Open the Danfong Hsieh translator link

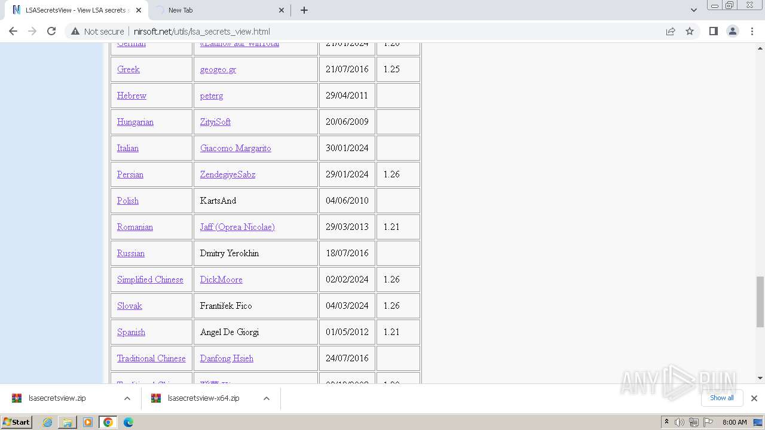click(x=227, y=358)
